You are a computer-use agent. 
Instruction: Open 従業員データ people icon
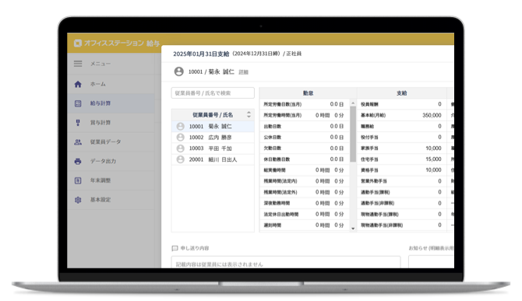(x=78, y=142)
